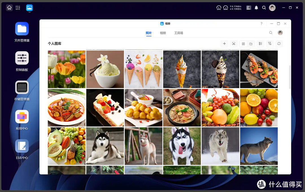Click the search icon inside 相册 window
Screen dimensions: 305x192
click(271, 33)
